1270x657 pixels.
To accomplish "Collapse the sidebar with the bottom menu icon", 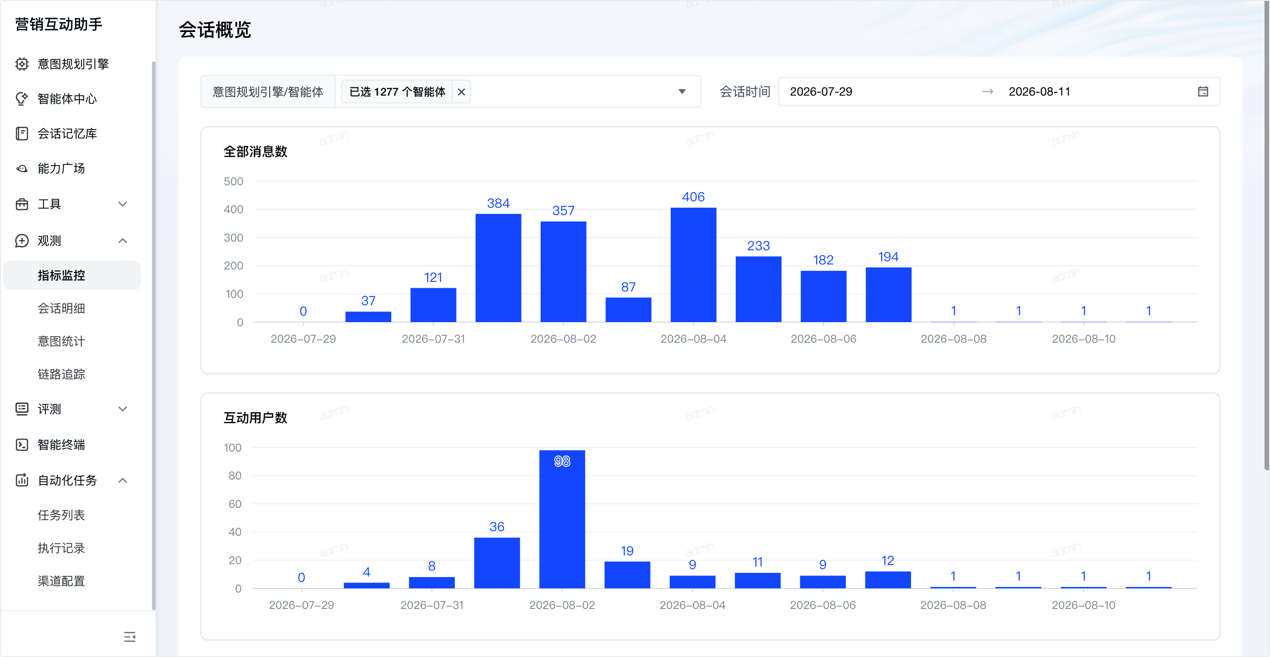I will [x=130, y=637].
